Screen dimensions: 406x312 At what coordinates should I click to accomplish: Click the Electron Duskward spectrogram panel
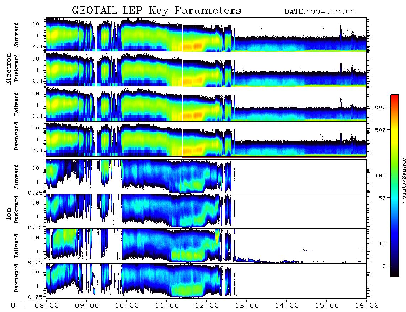coord(206,69)
